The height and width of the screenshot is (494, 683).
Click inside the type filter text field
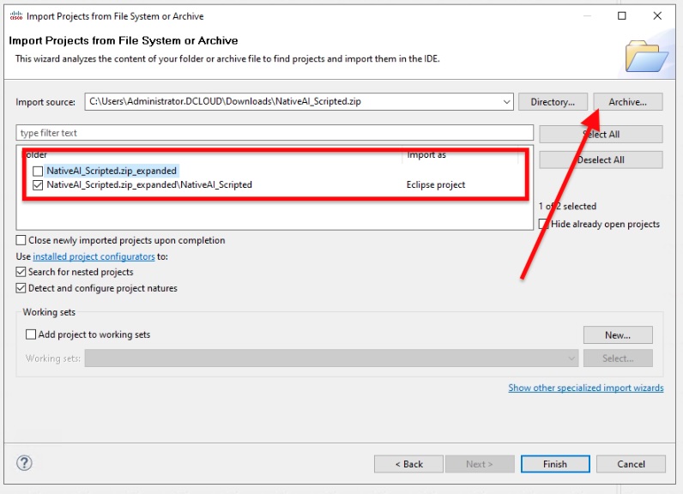click(275, 133)
